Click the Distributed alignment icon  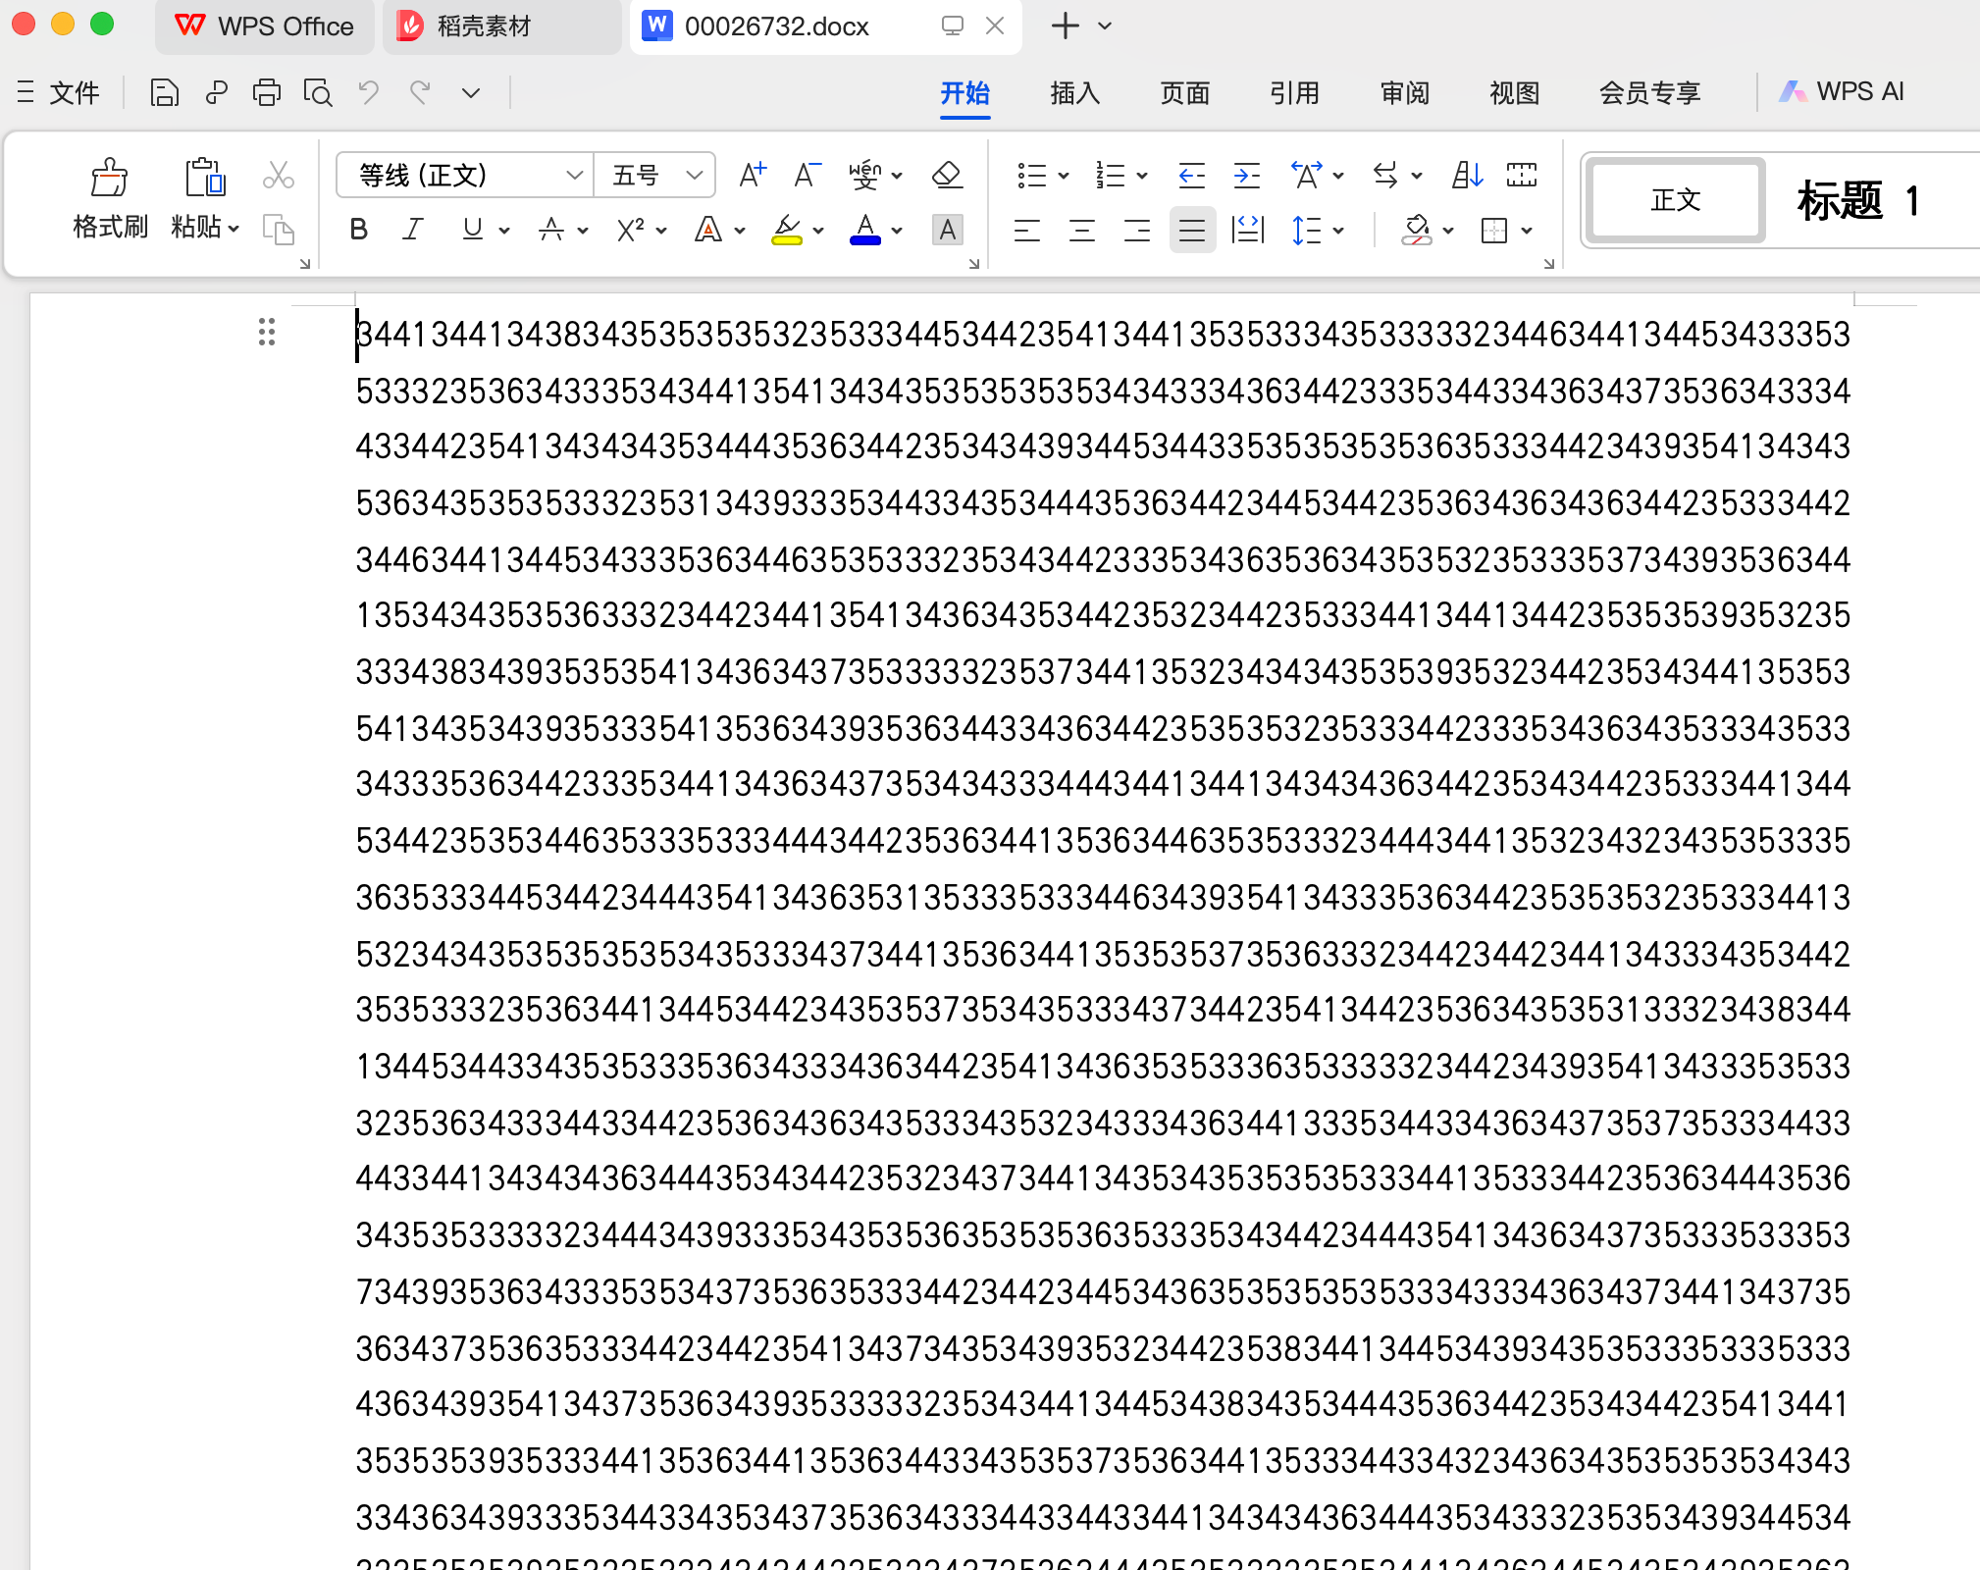[1247, 231]
